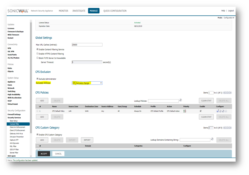
Task: Click 'Always On' schedule cell
Action: coord(138,111)
